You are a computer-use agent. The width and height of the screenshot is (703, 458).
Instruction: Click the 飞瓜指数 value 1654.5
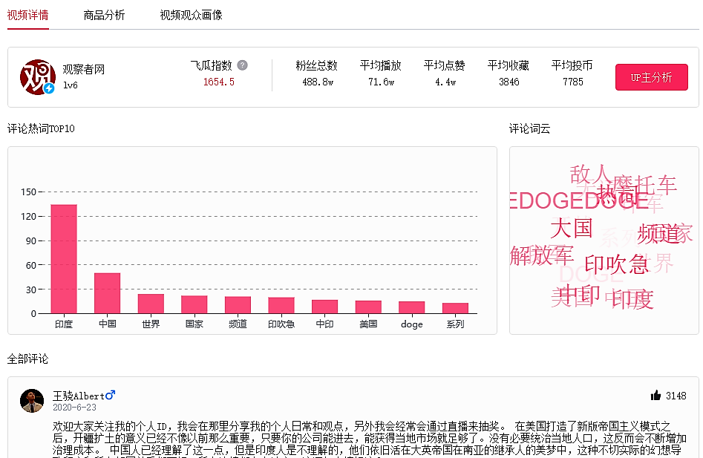pyautogui.click(x=219, y=82)
